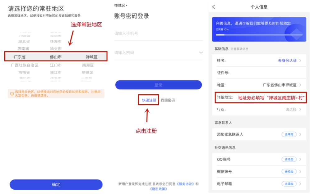Click the 证件号 row

[259, 73]
